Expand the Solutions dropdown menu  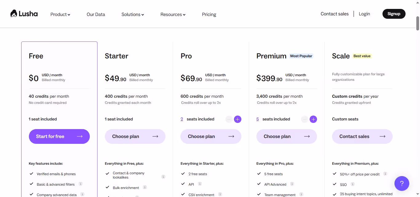pos(133,14)
